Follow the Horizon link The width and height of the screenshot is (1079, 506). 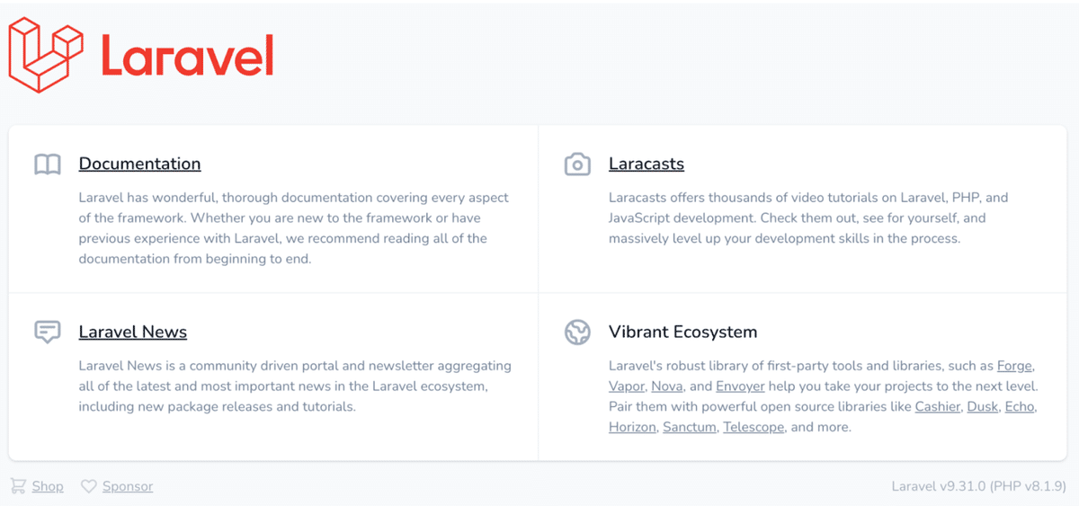(632, 427)
